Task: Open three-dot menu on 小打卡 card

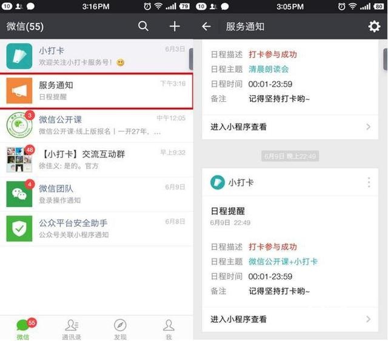Action: (369, 182)
